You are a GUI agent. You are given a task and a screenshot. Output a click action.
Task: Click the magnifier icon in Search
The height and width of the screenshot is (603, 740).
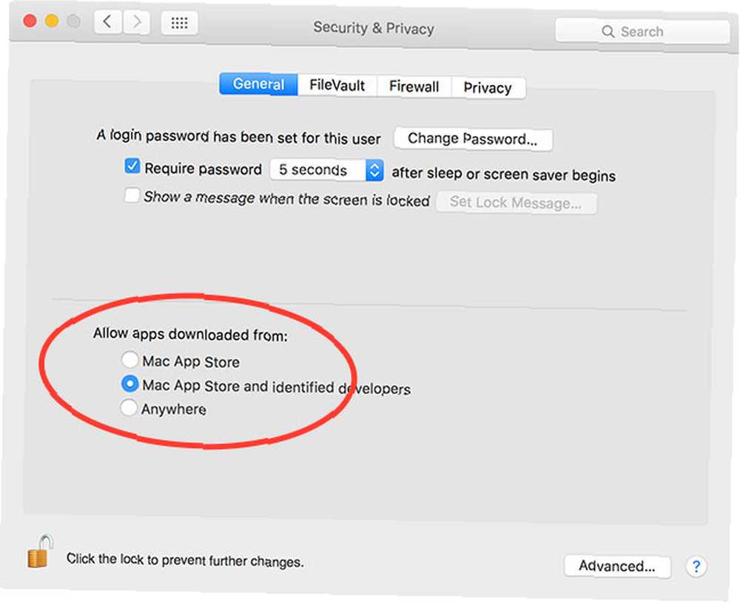(x=608, y=32)
